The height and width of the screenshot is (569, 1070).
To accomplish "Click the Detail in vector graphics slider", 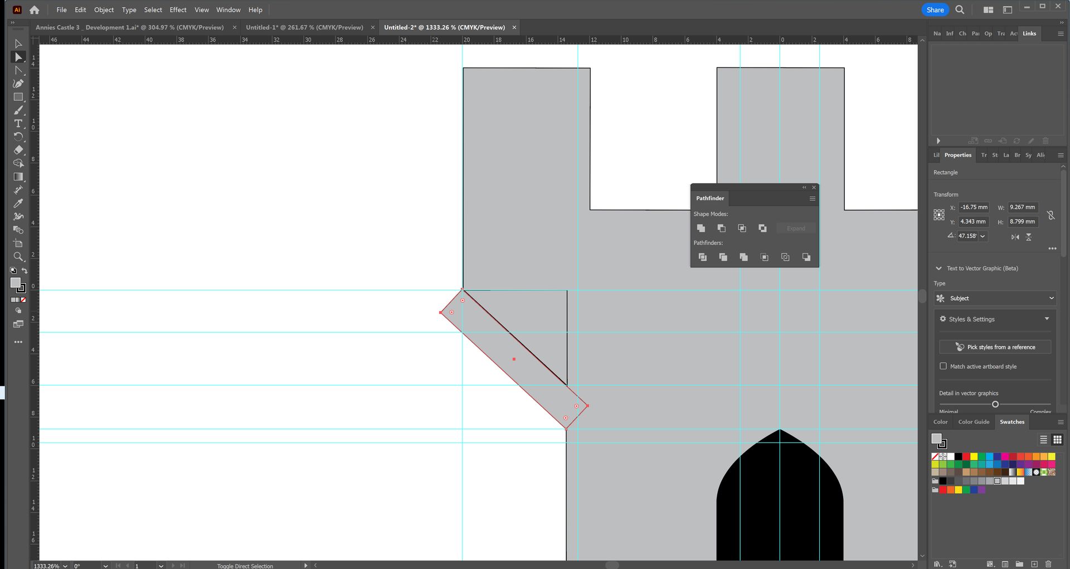I will tap(995, 404).
